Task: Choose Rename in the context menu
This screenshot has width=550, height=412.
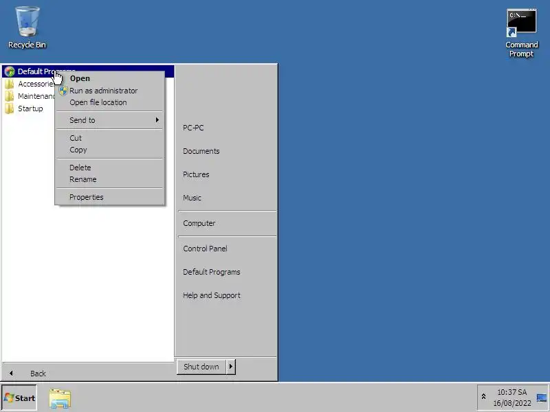Action: pyautogui.click(x=110, y=179)
